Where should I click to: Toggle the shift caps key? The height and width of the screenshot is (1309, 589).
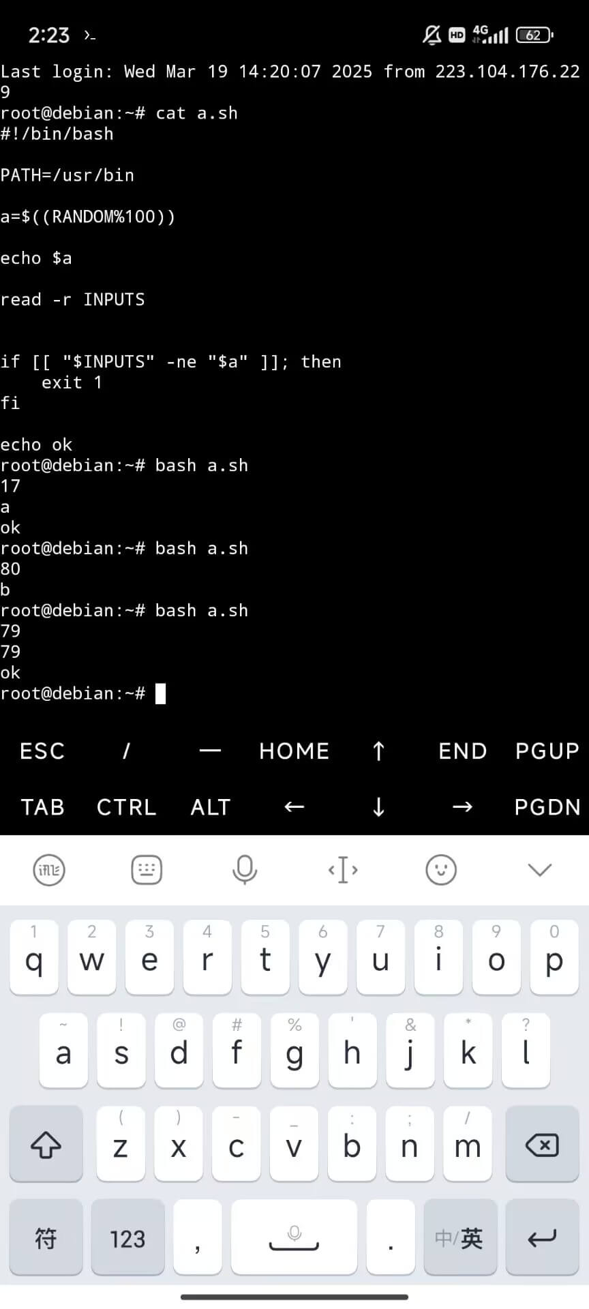coord(46,1145)
